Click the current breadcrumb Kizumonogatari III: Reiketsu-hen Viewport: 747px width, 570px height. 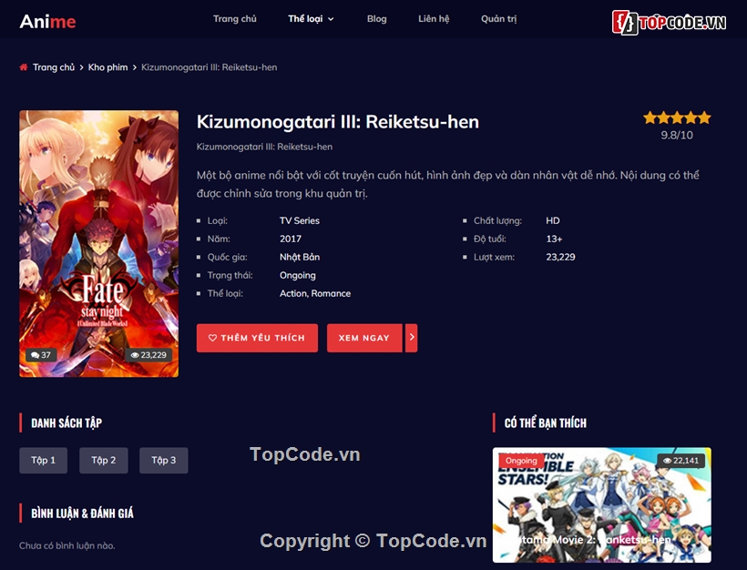(x=210, y=67)
